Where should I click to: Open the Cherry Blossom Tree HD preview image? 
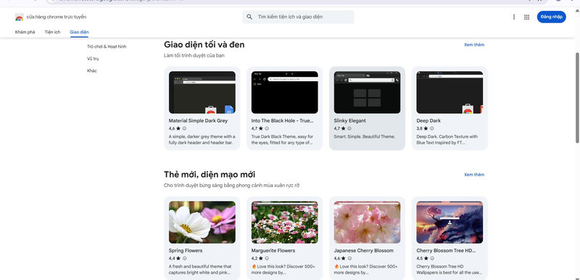tap(449, 222)
